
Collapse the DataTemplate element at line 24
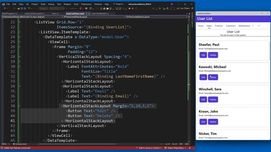point(19,37)
